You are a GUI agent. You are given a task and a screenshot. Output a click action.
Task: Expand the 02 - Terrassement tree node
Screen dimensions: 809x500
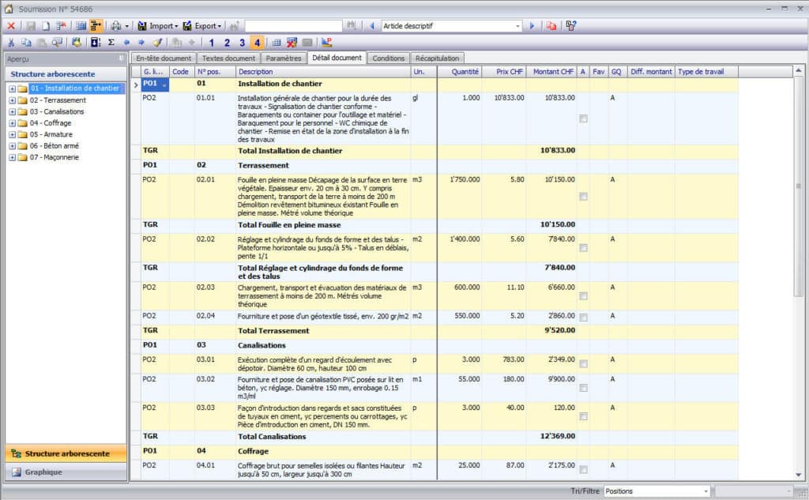point(12,100)
